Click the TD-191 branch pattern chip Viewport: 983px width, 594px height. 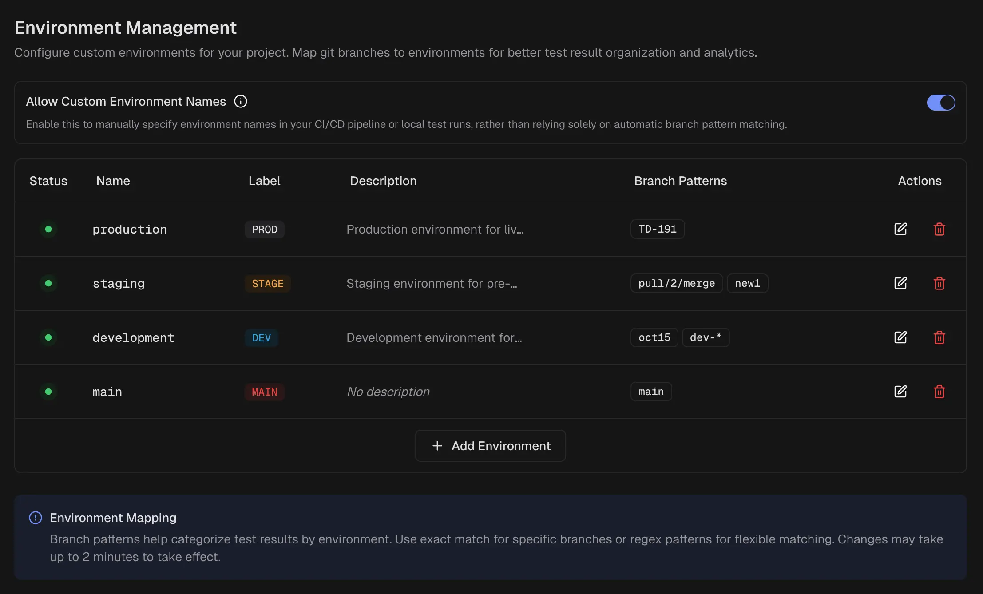pos(657,229)
